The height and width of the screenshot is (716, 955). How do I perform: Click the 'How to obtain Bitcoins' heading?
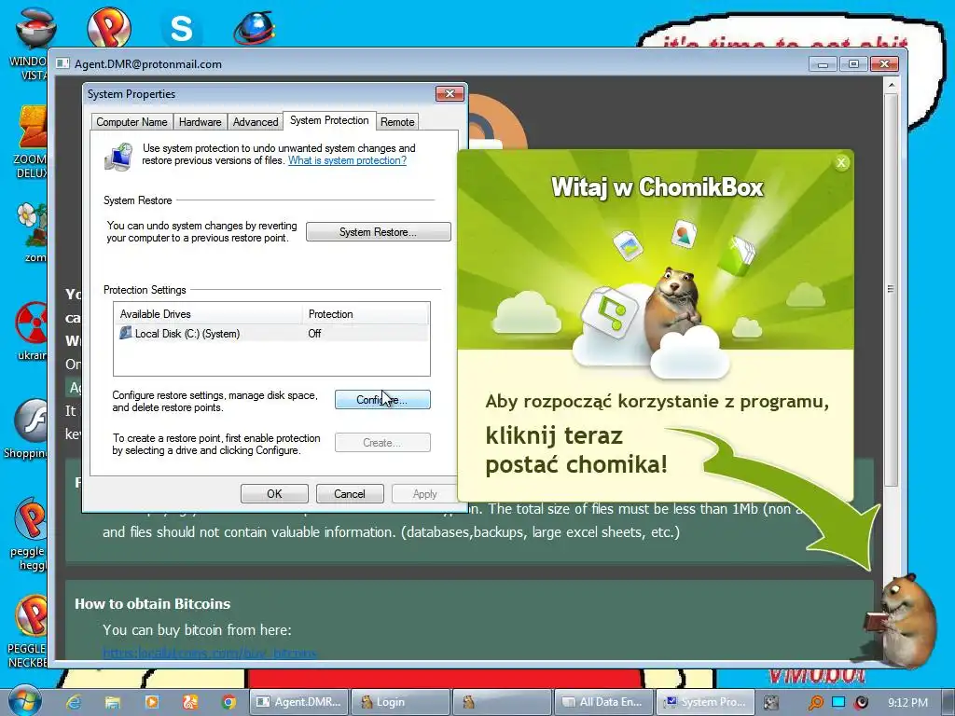tap(152, 603)
